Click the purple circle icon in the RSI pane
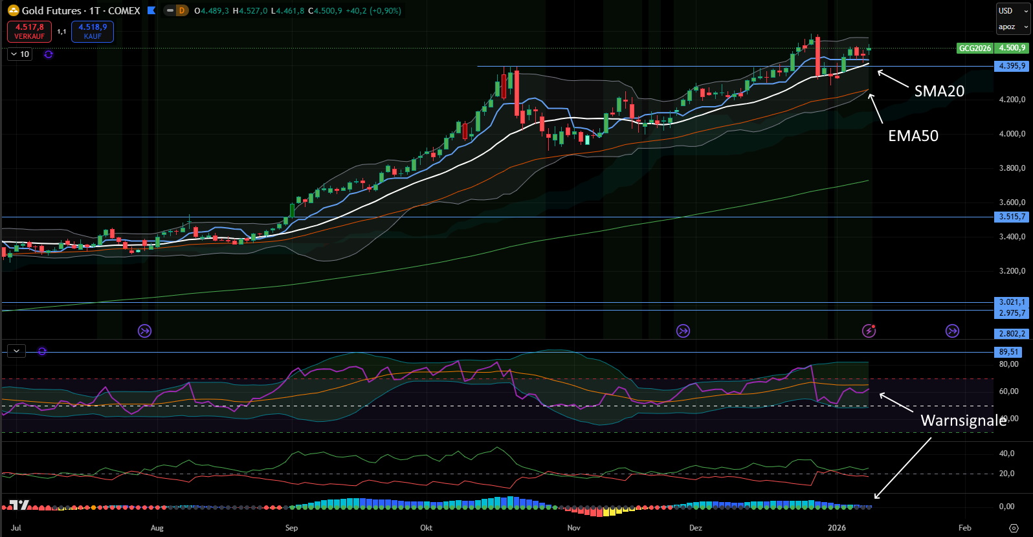 [x=42, y=351]
